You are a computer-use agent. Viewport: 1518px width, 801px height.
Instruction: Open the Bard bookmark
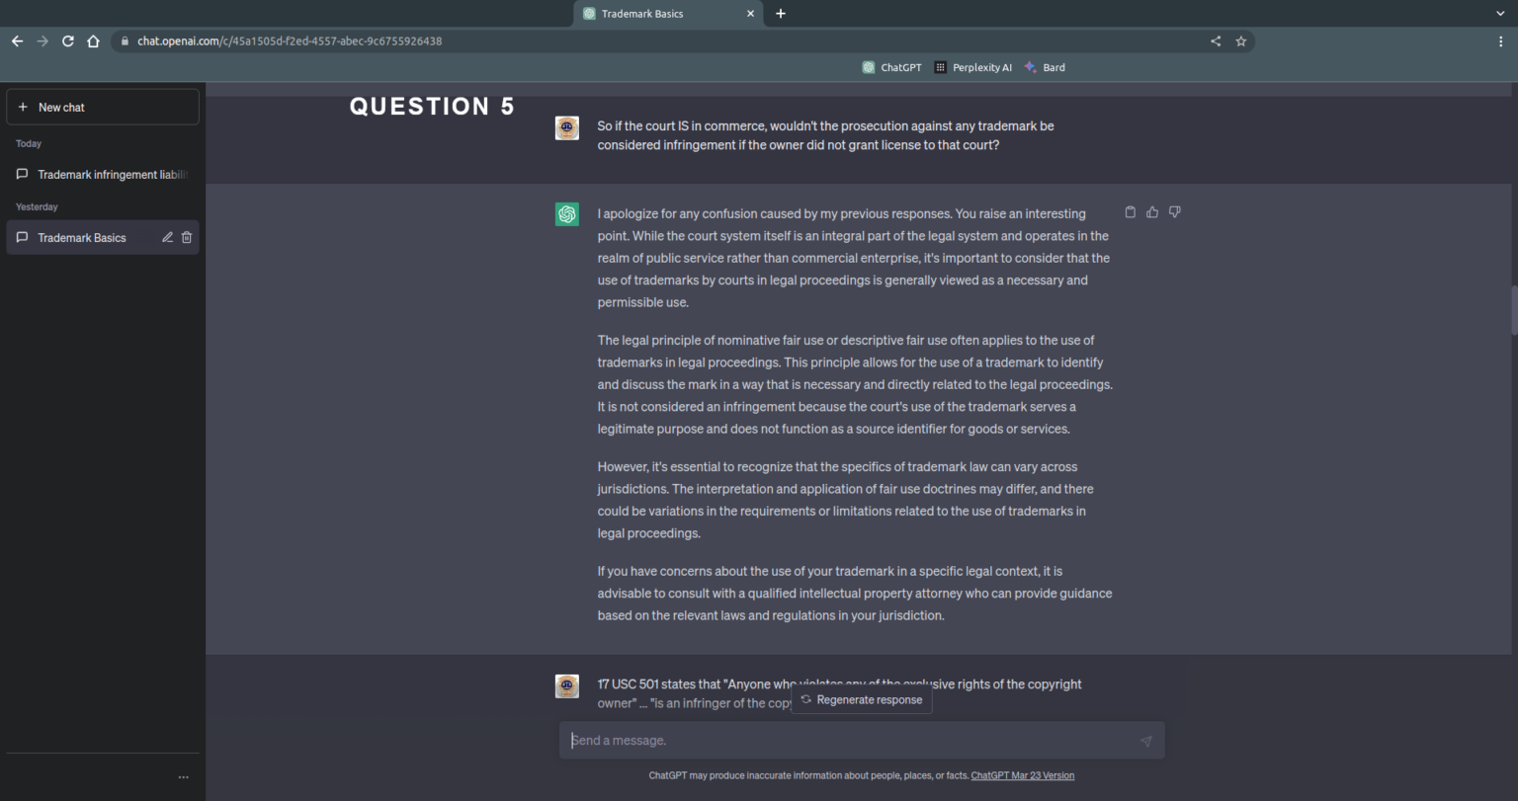1045,67
